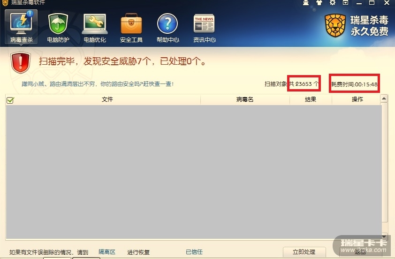Open the 隔离区 quarantine link

click(107, 252)
